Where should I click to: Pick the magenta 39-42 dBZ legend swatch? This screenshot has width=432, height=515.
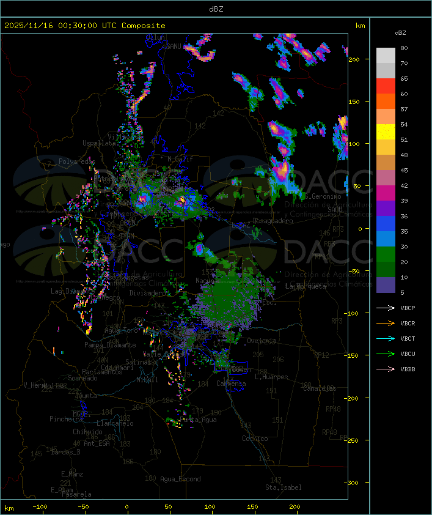386,193
